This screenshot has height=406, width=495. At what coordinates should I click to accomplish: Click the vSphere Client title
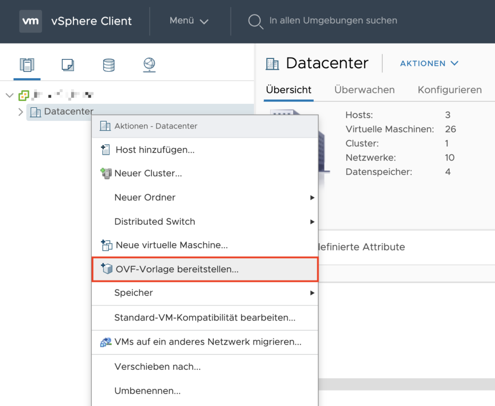pyautogui.click(x=91, y=21)
